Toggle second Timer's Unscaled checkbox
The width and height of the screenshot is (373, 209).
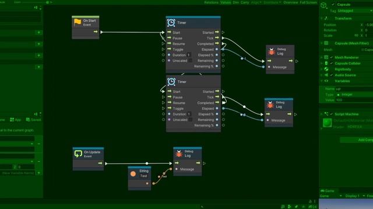pyautogui.click(x=190, y=120)
